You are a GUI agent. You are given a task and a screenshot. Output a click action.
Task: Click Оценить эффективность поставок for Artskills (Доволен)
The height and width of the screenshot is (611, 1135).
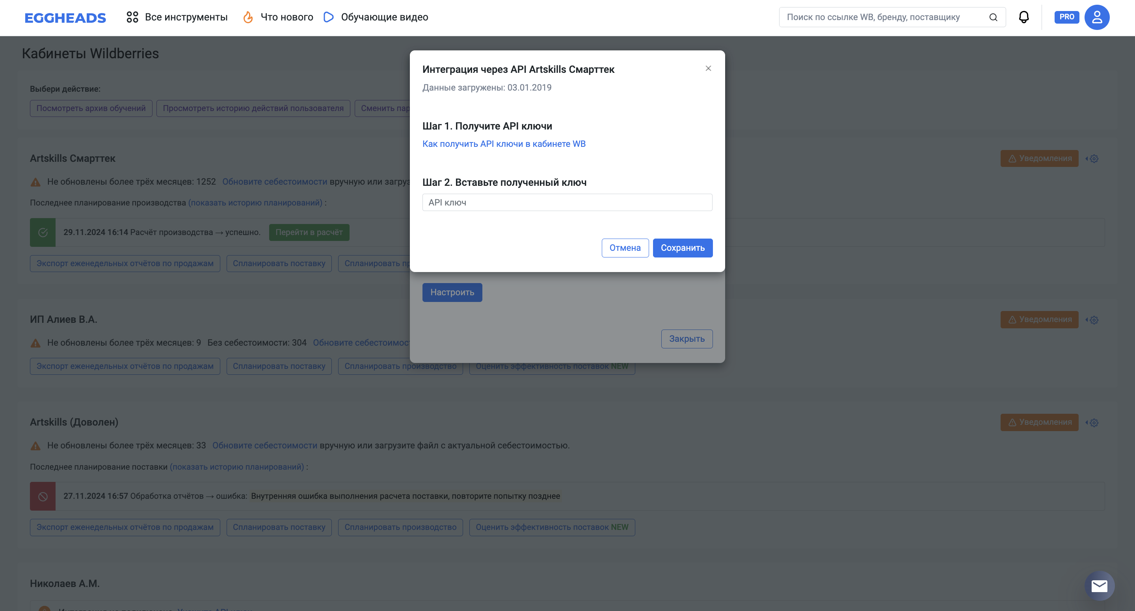(x=552, y=528)
